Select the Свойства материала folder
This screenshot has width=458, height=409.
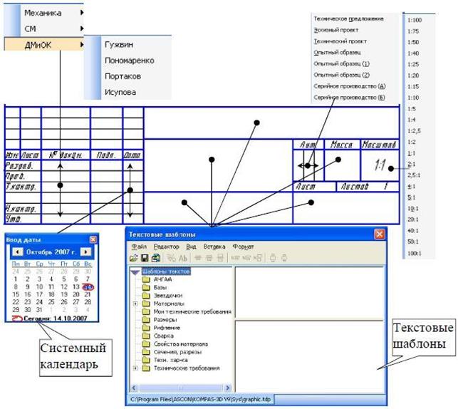pos(181,344)
